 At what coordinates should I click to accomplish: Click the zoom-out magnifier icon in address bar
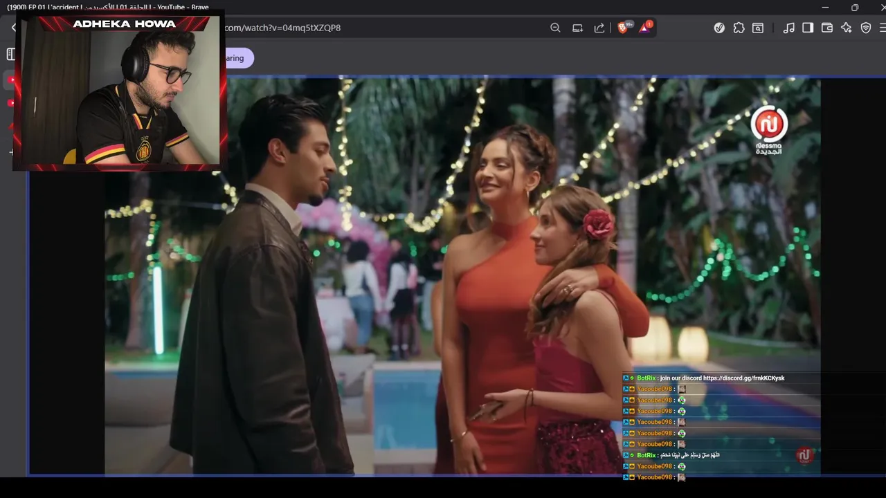[555, 28]
